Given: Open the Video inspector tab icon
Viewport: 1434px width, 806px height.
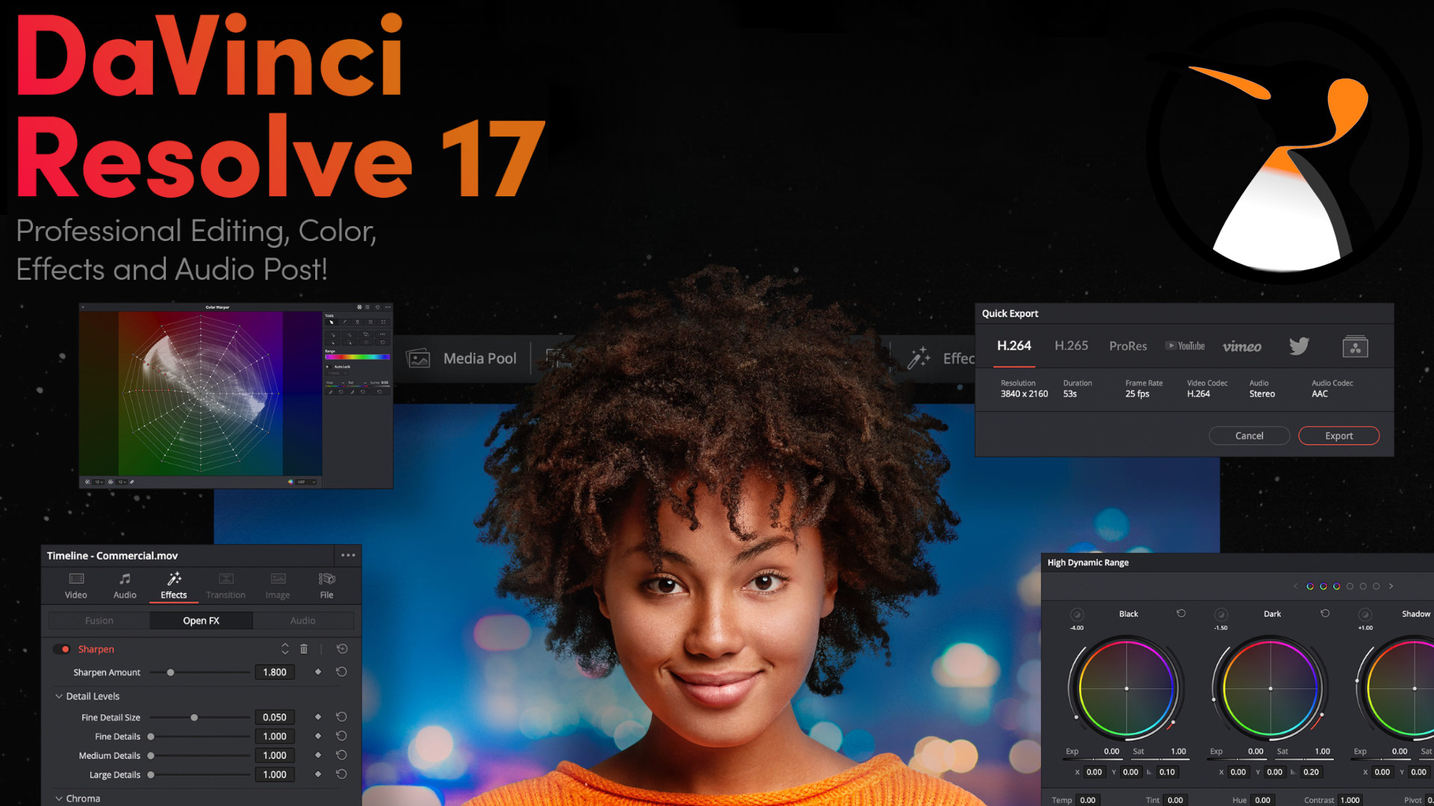Looking at the screenshot, I should pos(76,579).
